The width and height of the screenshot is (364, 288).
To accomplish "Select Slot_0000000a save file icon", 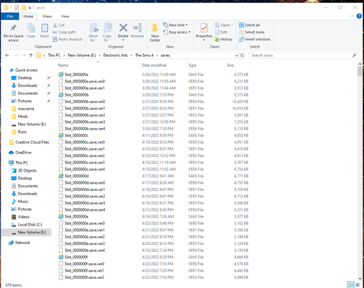I will 61,75.
